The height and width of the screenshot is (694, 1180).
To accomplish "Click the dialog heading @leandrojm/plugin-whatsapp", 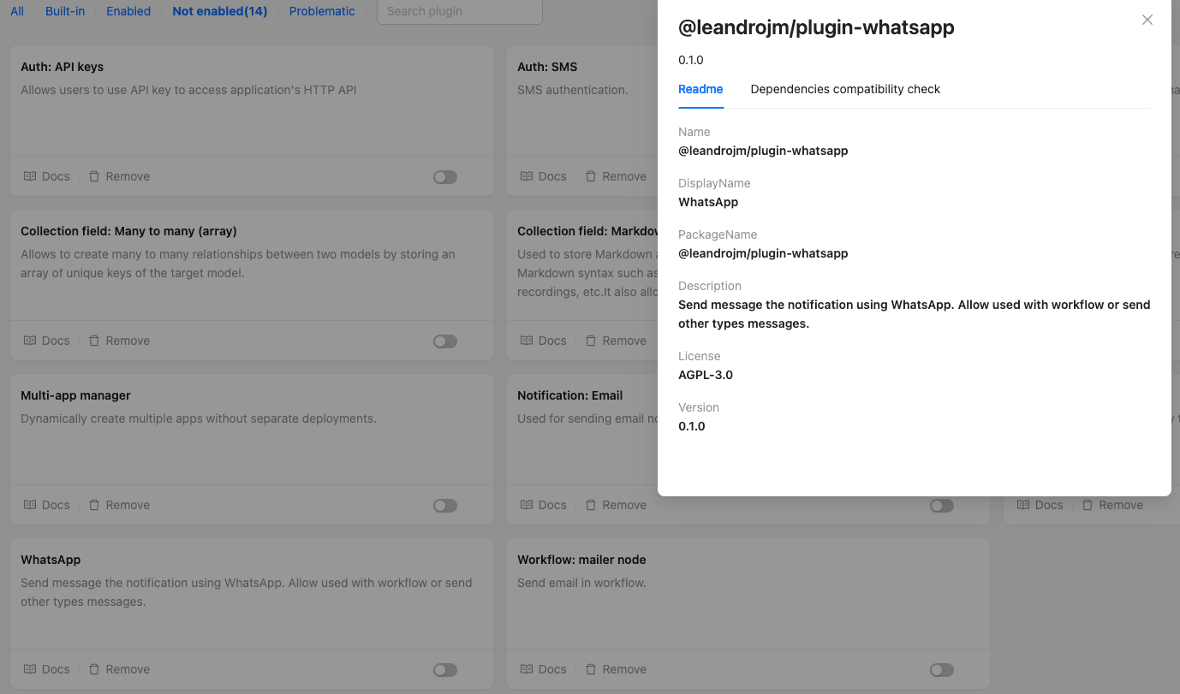I will click(816, 27).
